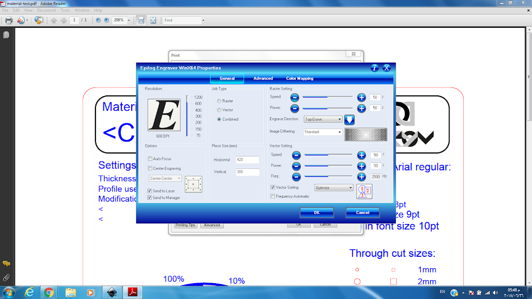
Task: Open the Pages panel in Reader sidebar
Action: [x=6, y=35]
